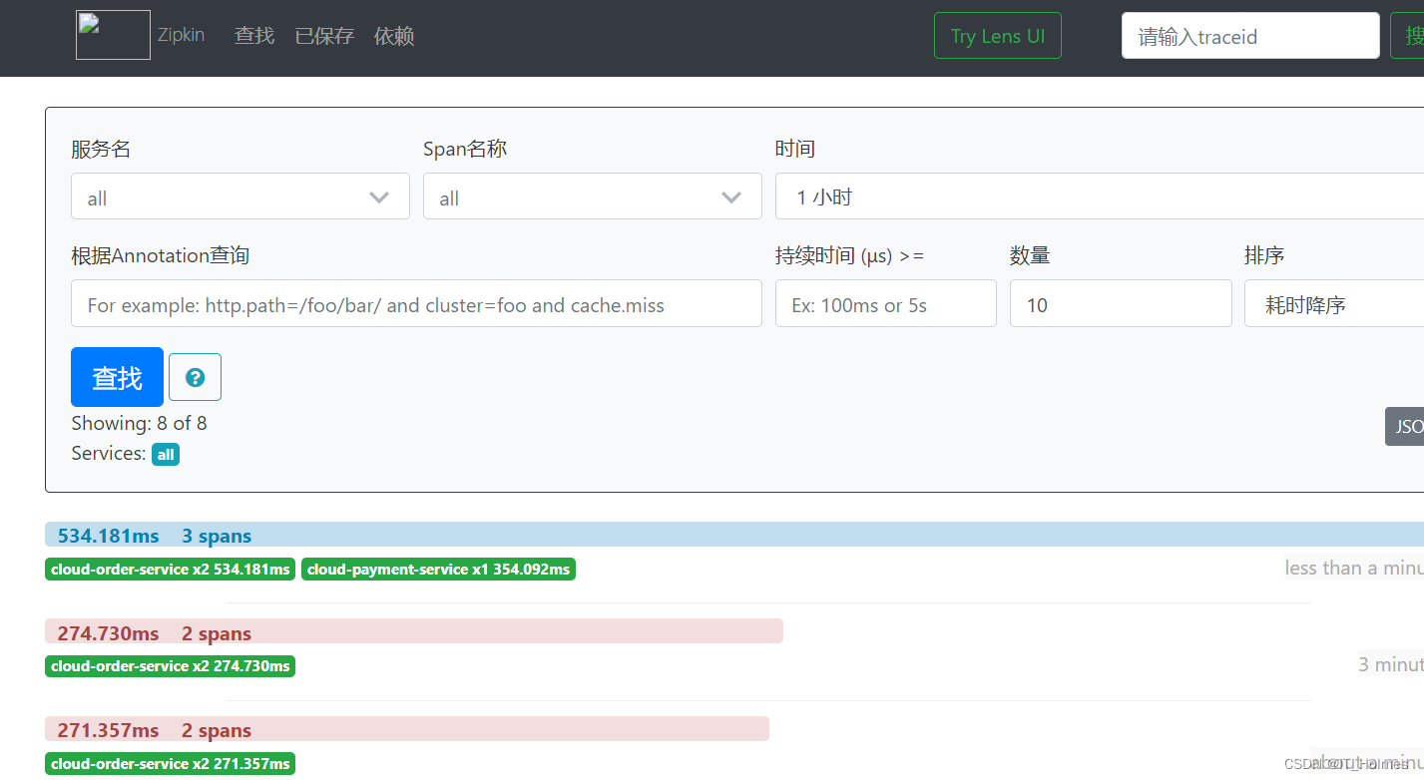Expand the 服务名 dropdown
This screenshot has height=780, width=1424.
[x=239, y=196]
